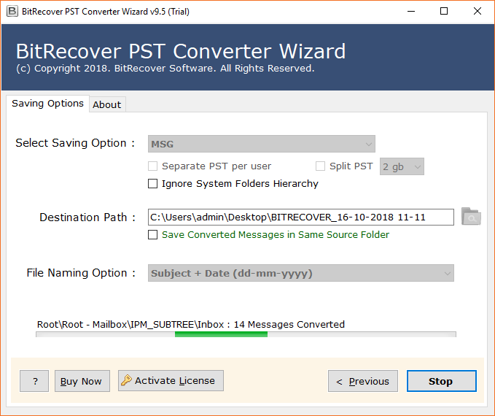
Task: Stop the conversion with Stop button
Action: 442,381
